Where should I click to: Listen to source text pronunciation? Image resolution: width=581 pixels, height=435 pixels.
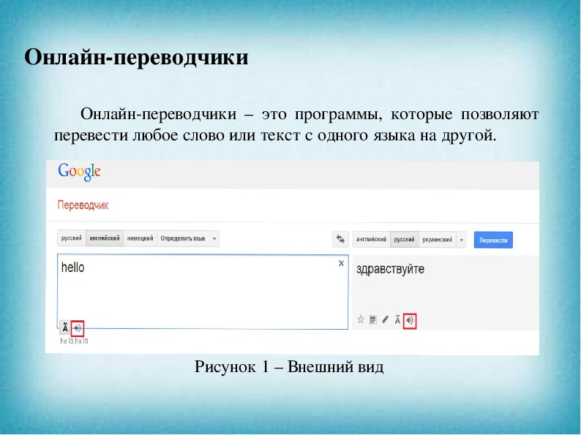[x=78, y=328]
